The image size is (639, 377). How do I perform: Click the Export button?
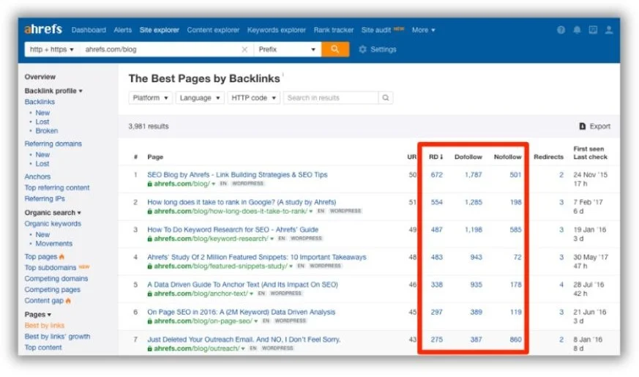(x=595, y=127)
